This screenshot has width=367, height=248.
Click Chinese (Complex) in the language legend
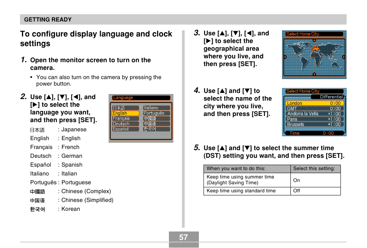70,192
